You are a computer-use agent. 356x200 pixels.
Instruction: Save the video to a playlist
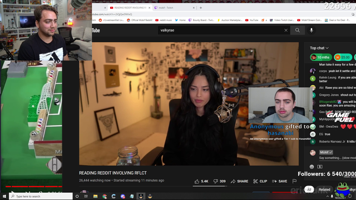[x=279, y=181]
